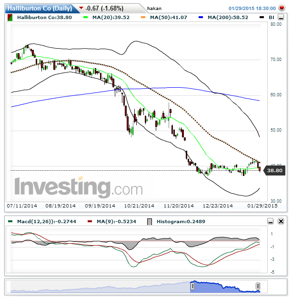Close the MACD indicator panel
This screenshot has height=299, width=292.
pyautogui.click(x=281, y=221)
